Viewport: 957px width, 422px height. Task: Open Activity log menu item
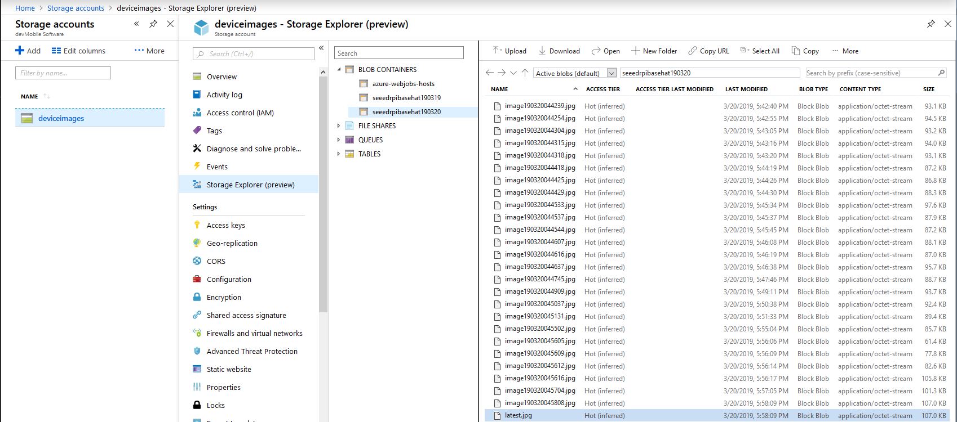(x=224, y=95)
